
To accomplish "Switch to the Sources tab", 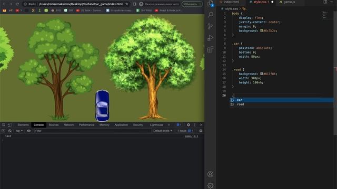I will (54, 125).
